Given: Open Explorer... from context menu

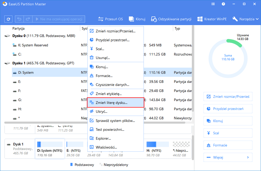Looking at the screenshot, I should 116,138.
